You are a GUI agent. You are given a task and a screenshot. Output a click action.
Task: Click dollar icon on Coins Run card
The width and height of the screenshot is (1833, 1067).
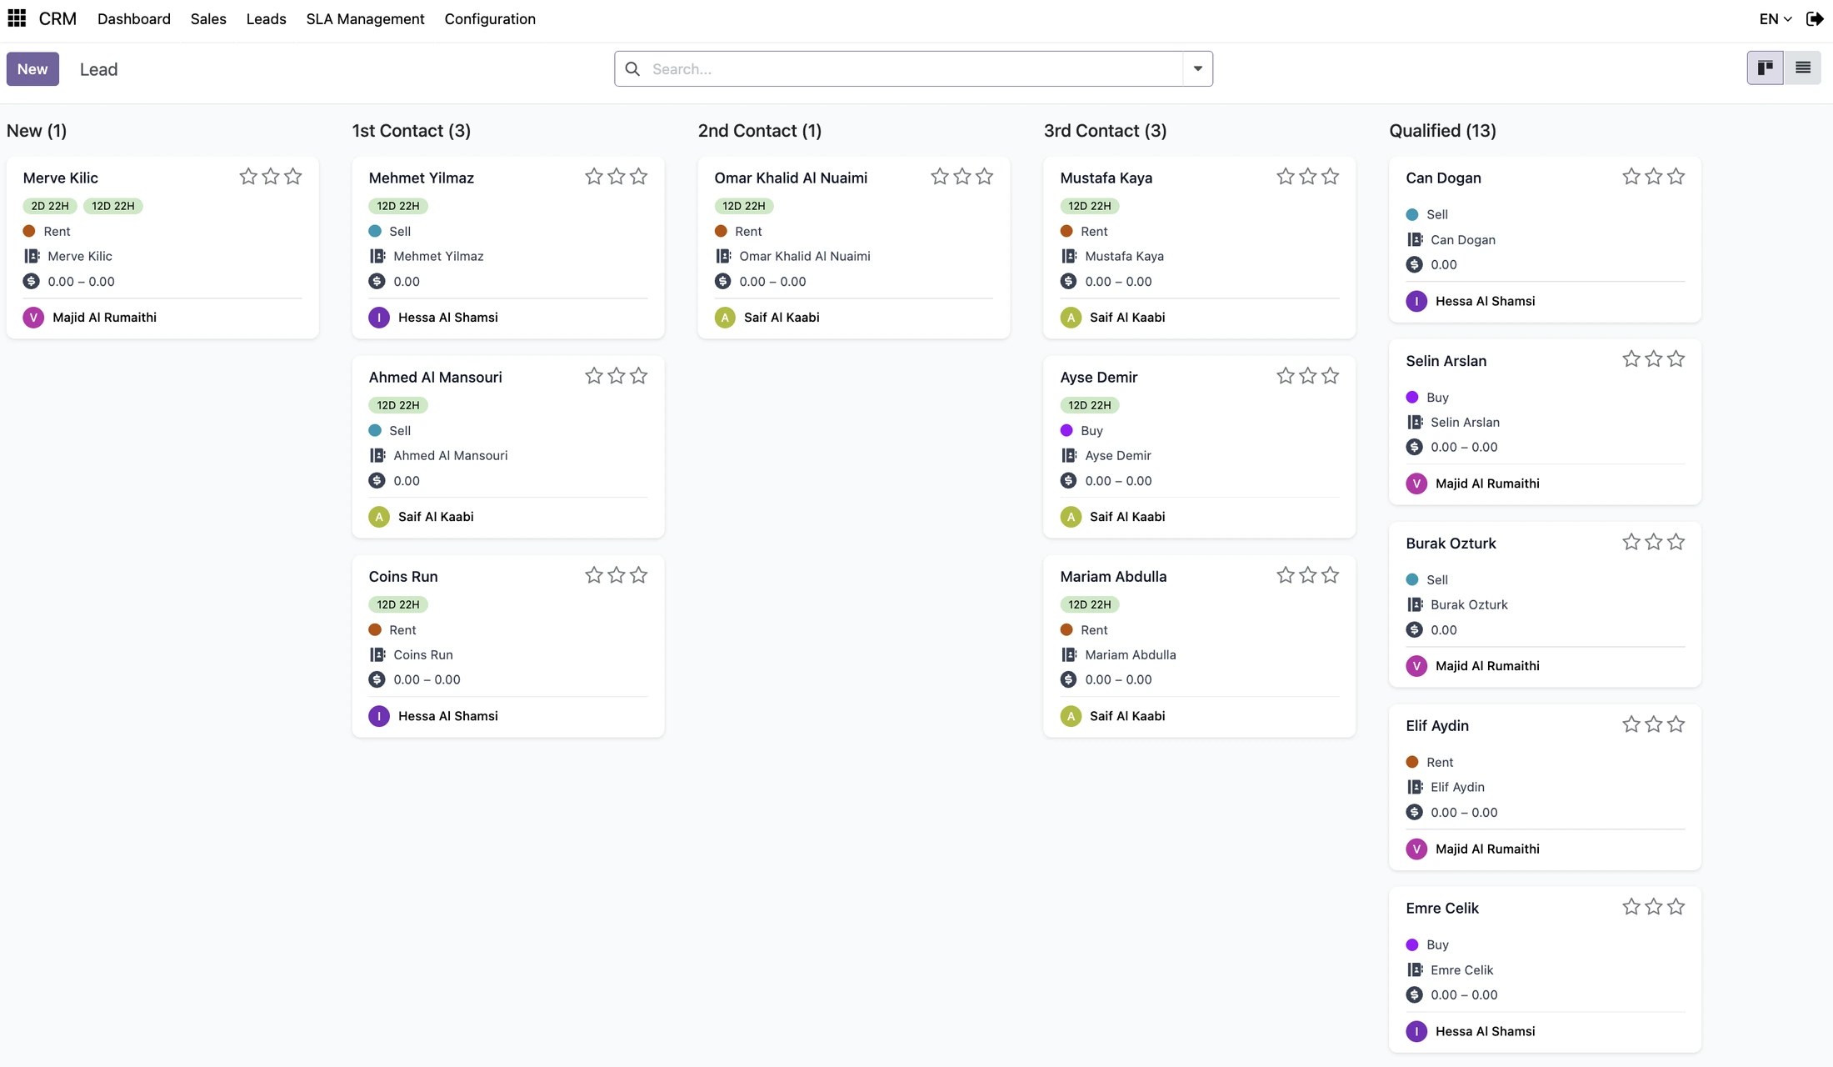377,679
